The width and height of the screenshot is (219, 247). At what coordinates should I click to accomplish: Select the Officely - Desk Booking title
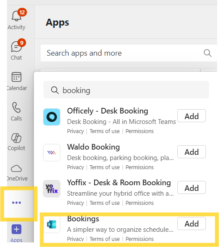click(107, 111)
